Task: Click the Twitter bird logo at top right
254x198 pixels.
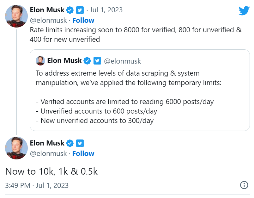Action: (x=244, y=11)
